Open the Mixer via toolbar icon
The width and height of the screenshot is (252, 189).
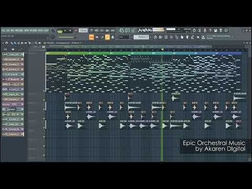pyautogui.click(x=171, y=37)
